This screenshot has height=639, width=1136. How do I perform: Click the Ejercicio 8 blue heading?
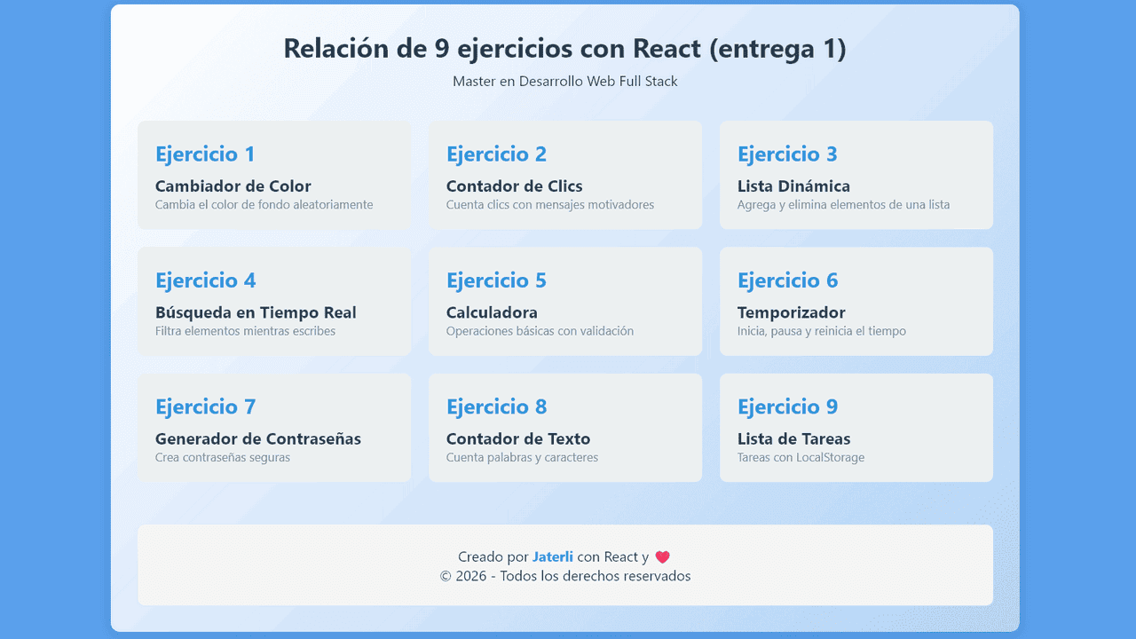[x=496, y=406]
